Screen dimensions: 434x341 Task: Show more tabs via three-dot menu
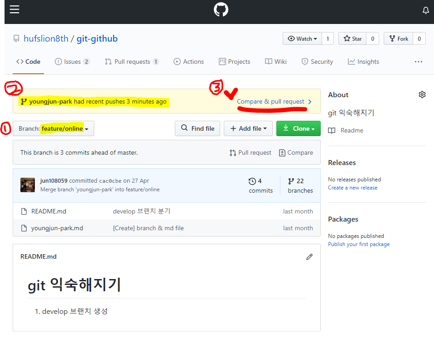[x=419, y=62]
